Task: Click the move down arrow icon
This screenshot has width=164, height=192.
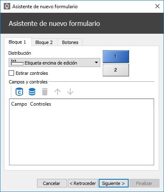Action: coord(70,92)
